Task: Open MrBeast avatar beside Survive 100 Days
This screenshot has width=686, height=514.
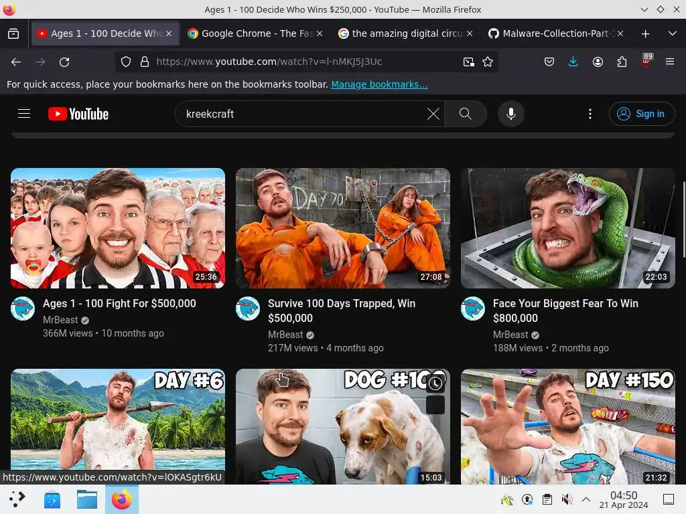Action: 248,309
